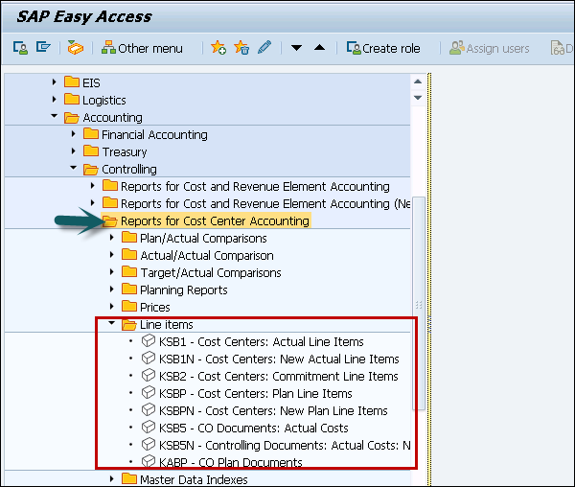575x487 pixels.
Task: Expand the Planning Reports folder
Action: click(x=112, y=289)
